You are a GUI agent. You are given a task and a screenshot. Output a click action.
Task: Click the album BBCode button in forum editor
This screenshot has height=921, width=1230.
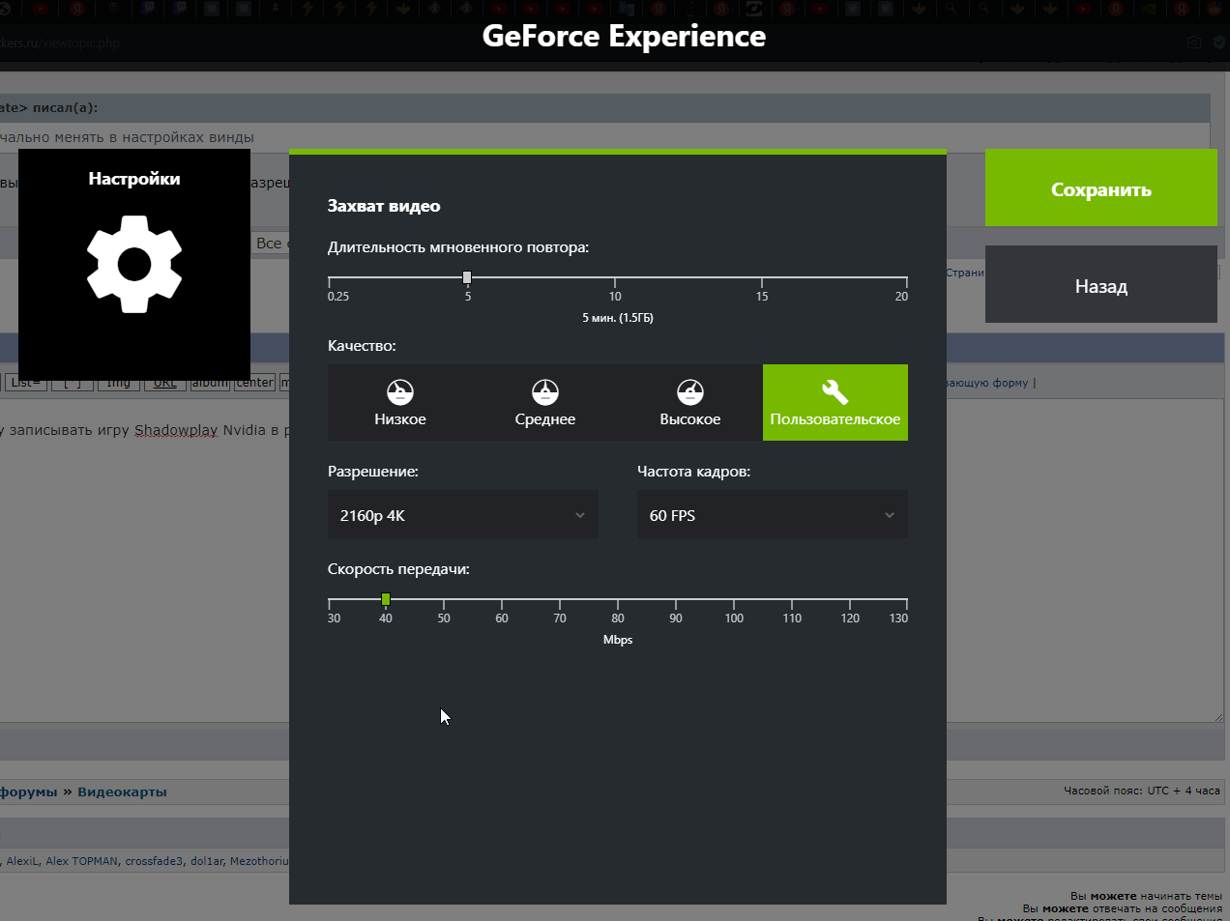point(210,383)
